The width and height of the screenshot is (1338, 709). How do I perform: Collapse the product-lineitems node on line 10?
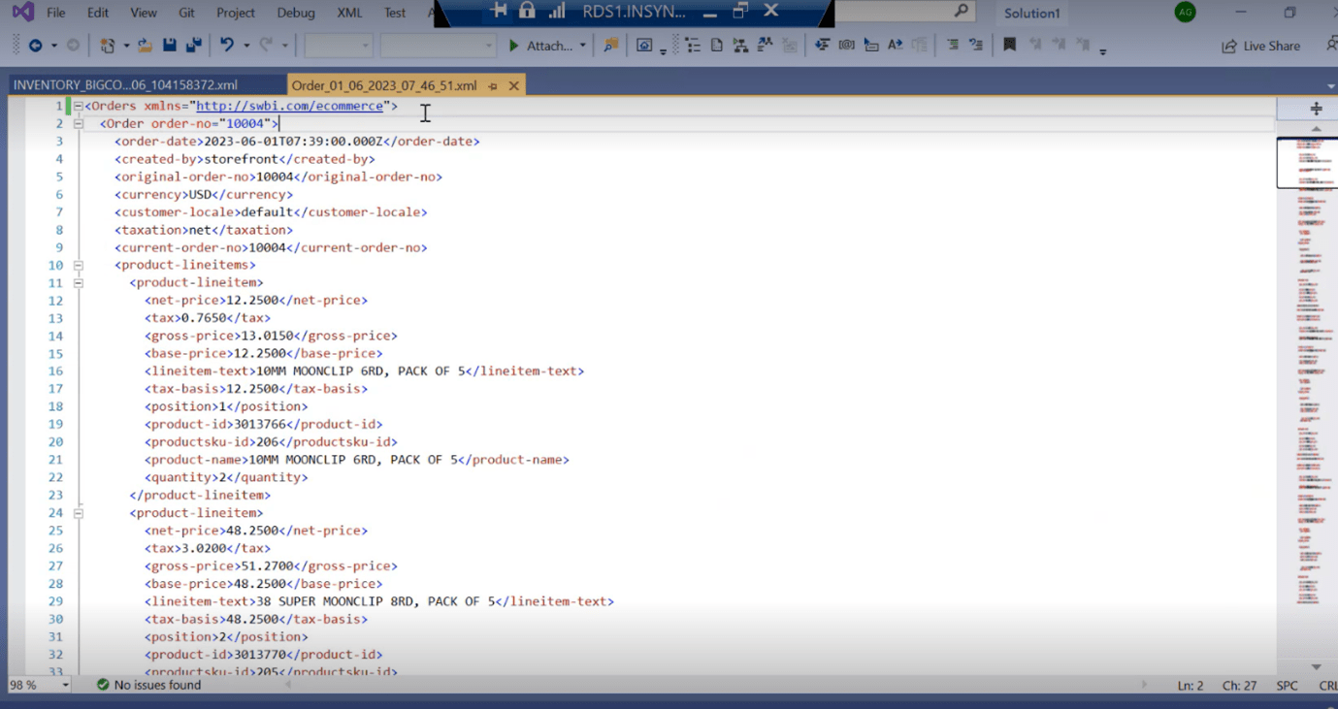pyautogui.click(x=78, y=265)
